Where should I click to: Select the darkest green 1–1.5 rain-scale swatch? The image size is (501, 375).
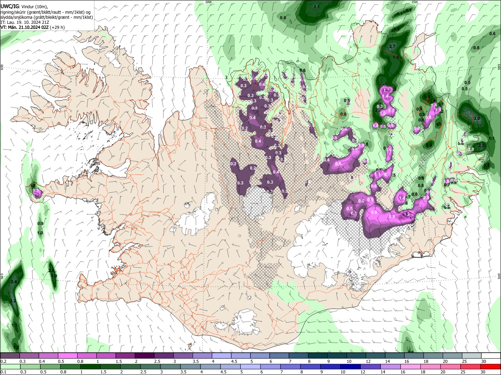(x=90, y=366)
